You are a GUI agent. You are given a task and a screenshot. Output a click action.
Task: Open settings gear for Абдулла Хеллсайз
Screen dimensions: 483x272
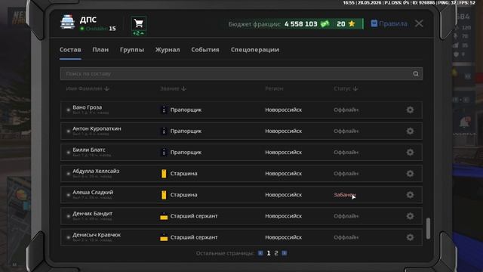coord(410,174)
